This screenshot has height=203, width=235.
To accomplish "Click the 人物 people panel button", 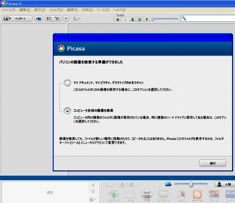I will click(225, 184).
